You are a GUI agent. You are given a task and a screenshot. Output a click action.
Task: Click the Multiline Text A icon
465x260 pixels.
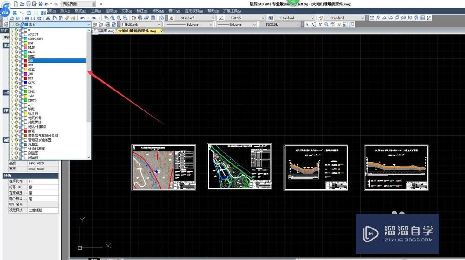(x=307, y=25)
